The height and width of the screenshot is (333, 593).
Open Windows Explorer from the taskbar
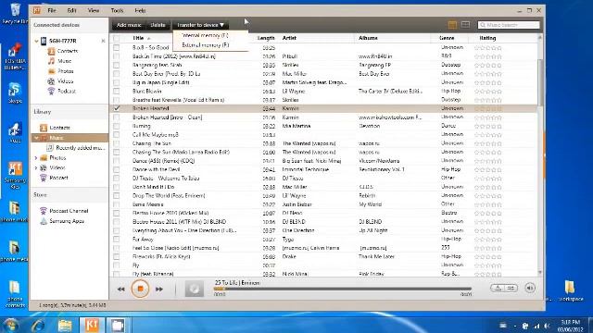(65, 325)
